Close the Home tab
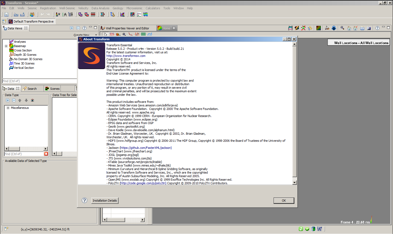Screen dimensions: 393x234 point(174,28)
